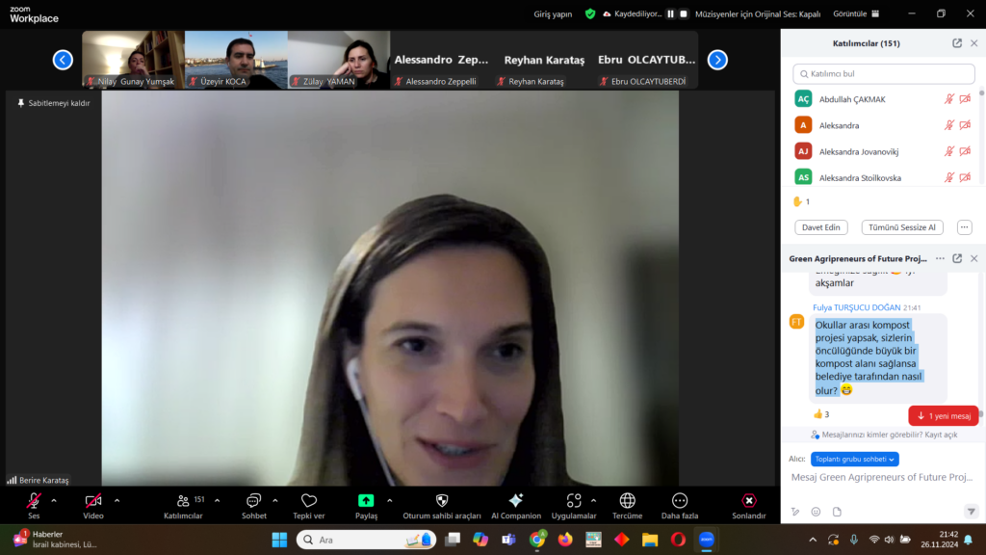Click Katılımcılar in the meeting toolbar
This screenshot has width=986, height=555.
[182, 501]
